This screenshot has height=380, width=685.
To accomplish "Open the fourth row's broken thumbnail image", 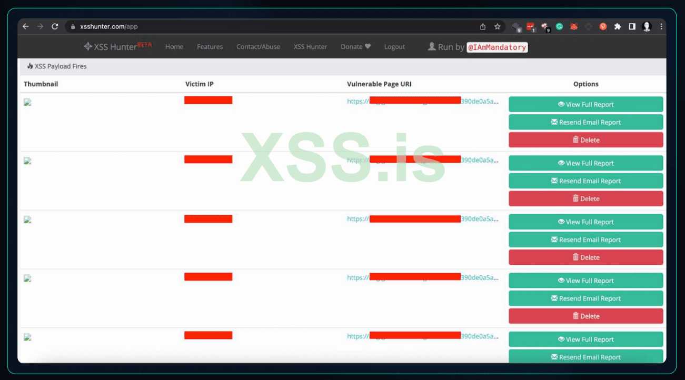I will [27, 278].
